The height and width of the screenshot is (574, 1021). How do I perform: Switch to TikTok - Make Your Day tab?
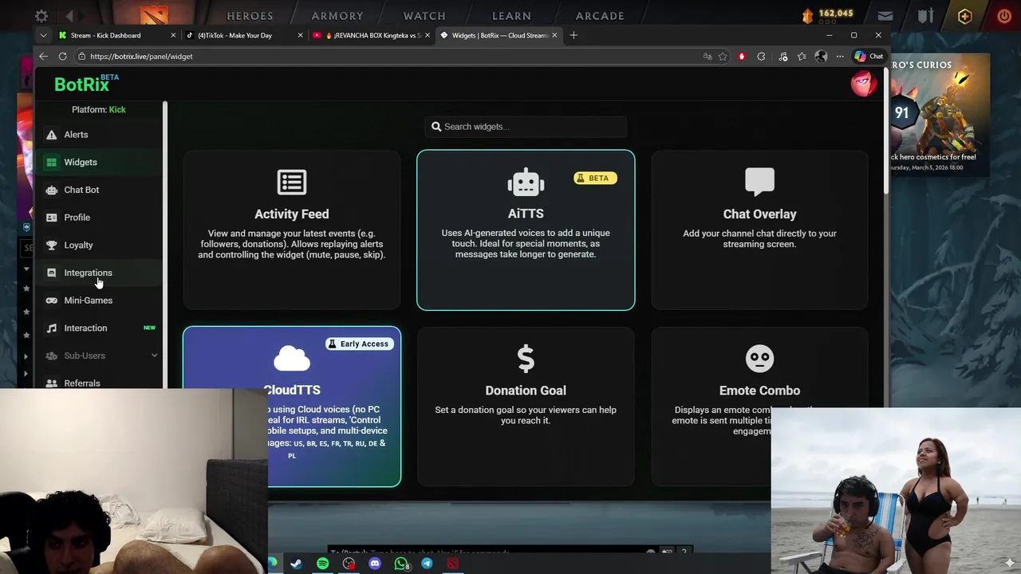click(243, 35)
